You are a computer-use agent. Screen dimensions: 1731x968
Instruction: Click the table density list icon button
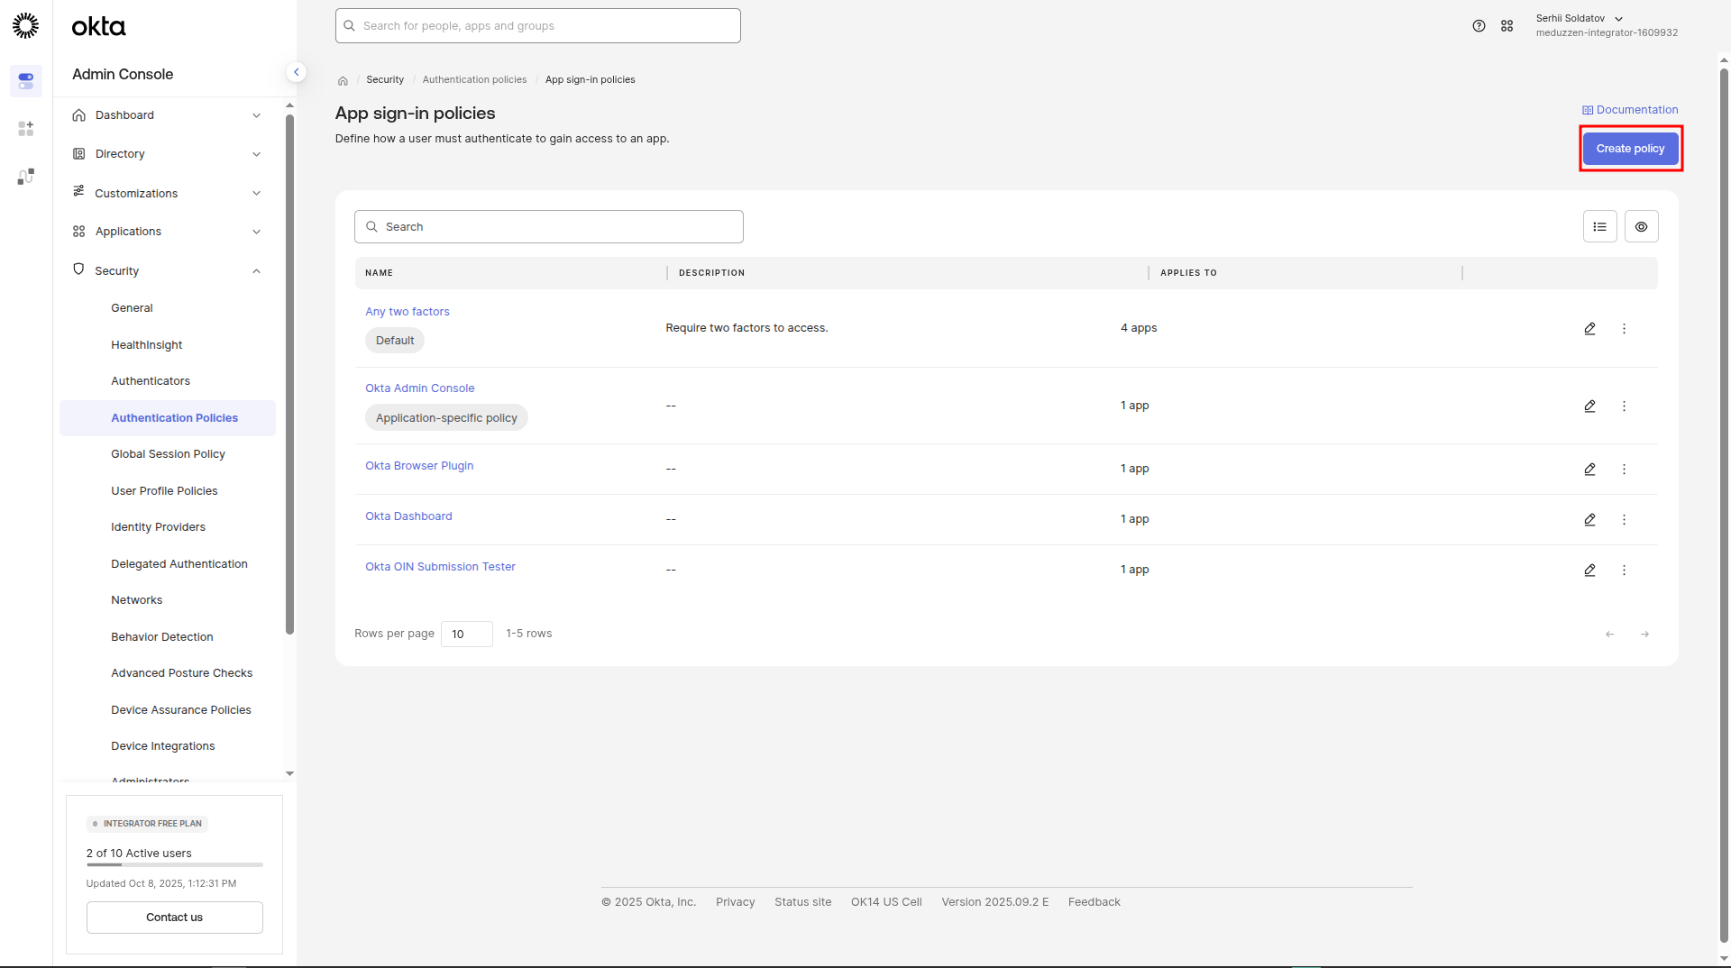click(x=1599, y=227)
